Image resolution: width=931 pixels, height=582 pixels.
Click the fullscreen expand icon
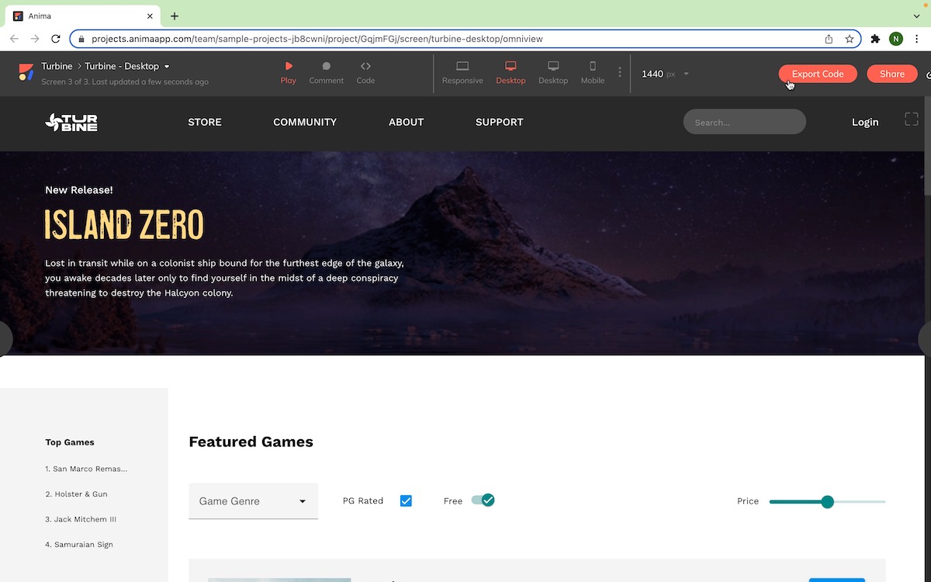coord(912,120)
